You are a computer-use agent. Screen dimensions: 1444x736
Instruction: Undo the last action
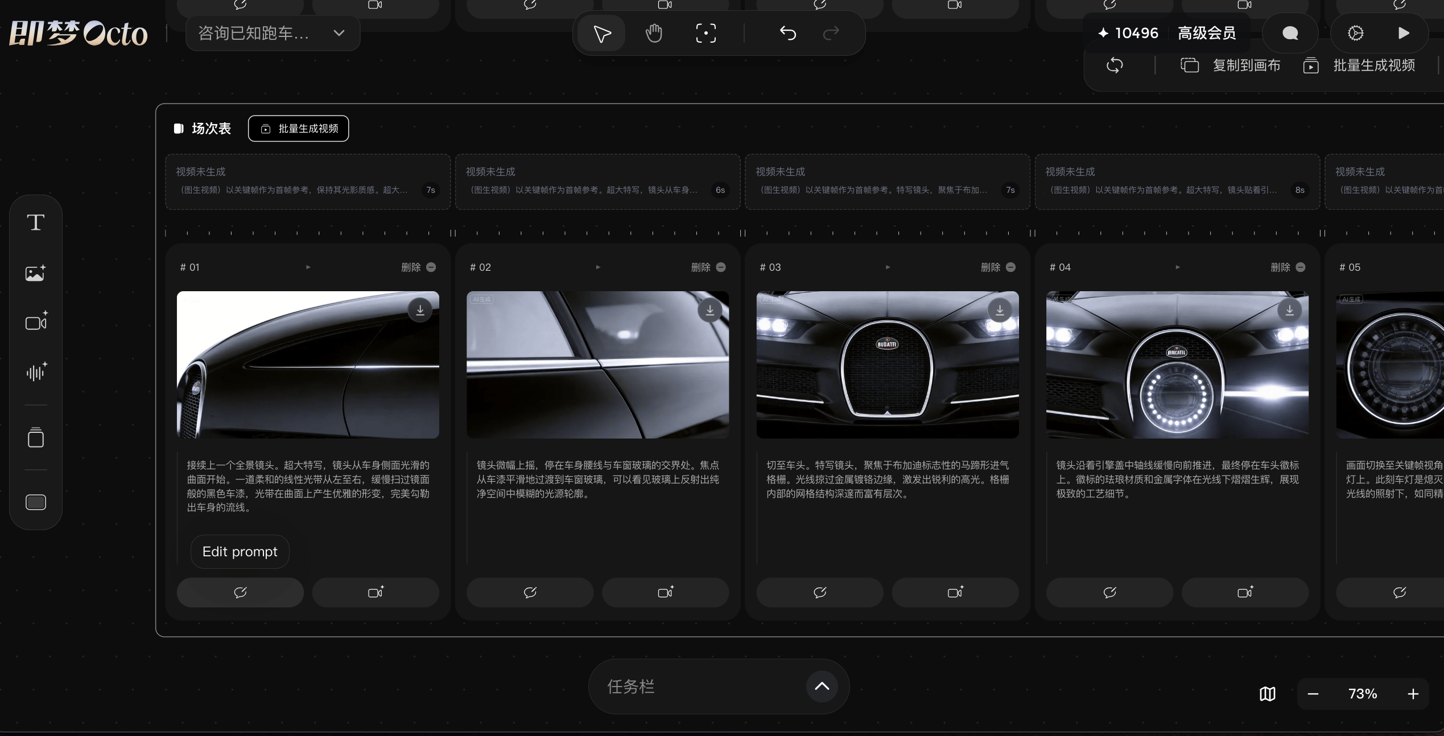coord(788,33)
